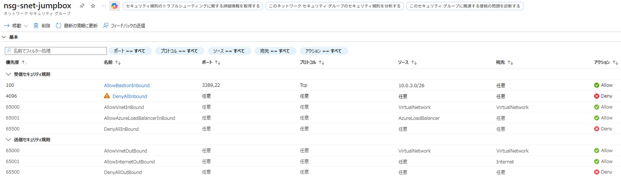Click the Allow icon for AllowBastionInbound

597,85
